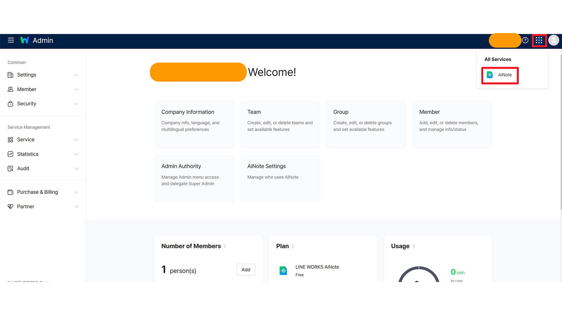562x316 pixels.
Task: Click the Member people icon in sidebar
Action: [11, 89]
